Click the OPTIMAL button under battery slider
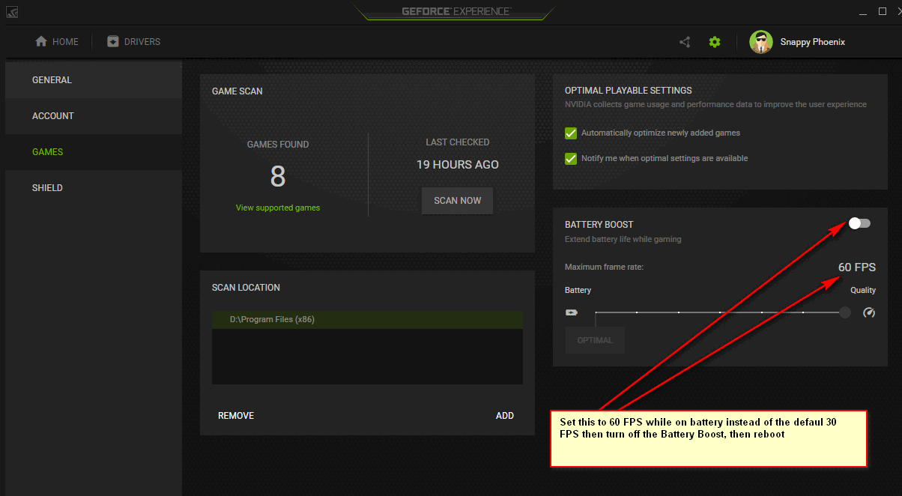Image resolution: width=902 pixels, height=496 pixels. tap(595, 340)
